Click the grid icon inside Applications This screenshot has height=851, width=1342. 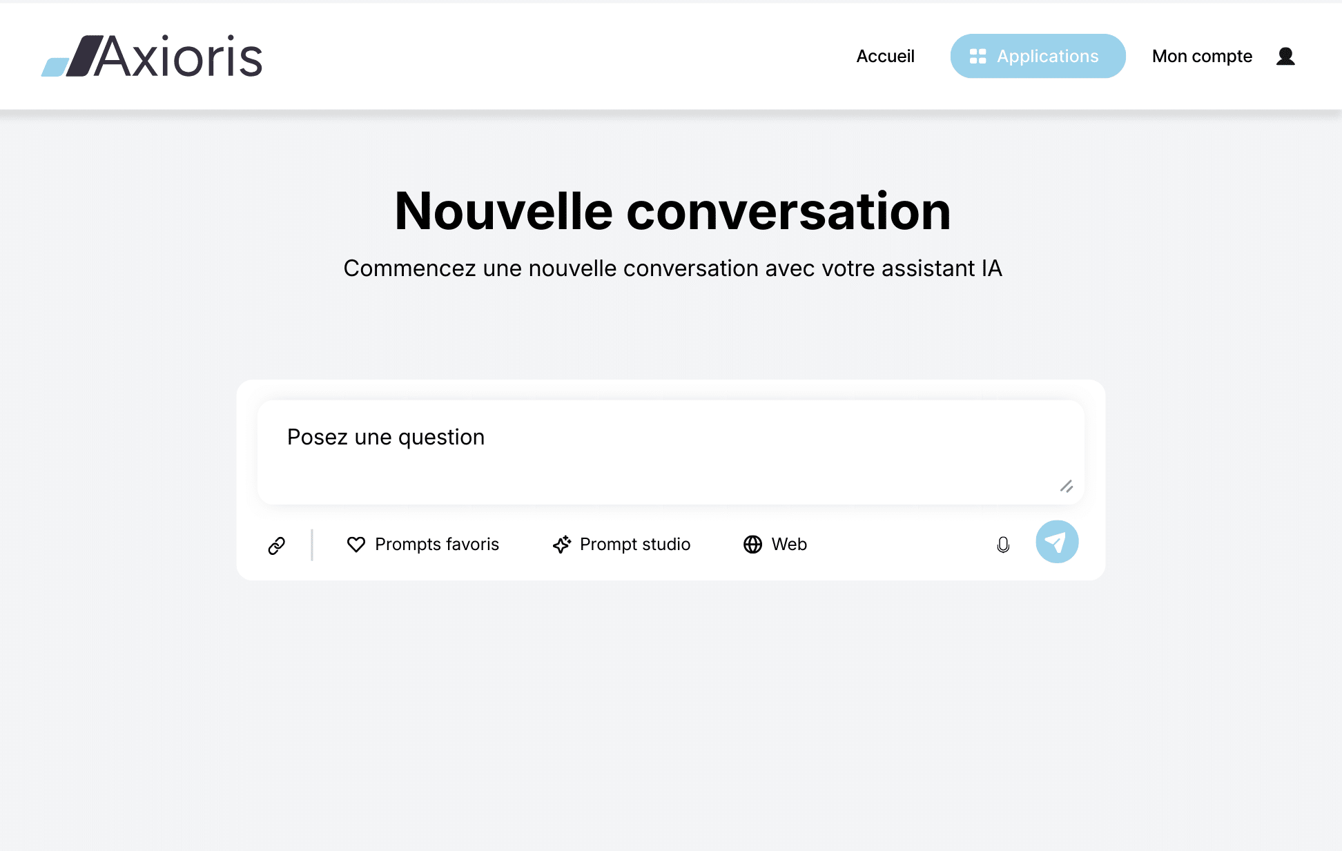tap(978, 56)
